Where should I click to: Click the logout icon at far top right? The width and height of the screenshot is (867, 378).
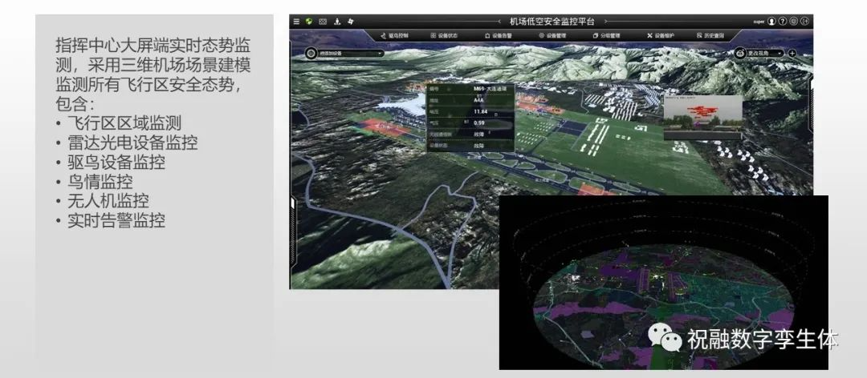(x=806, y=21)
